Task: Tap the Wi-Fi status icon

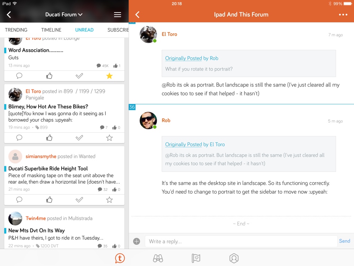Action: 15,3
